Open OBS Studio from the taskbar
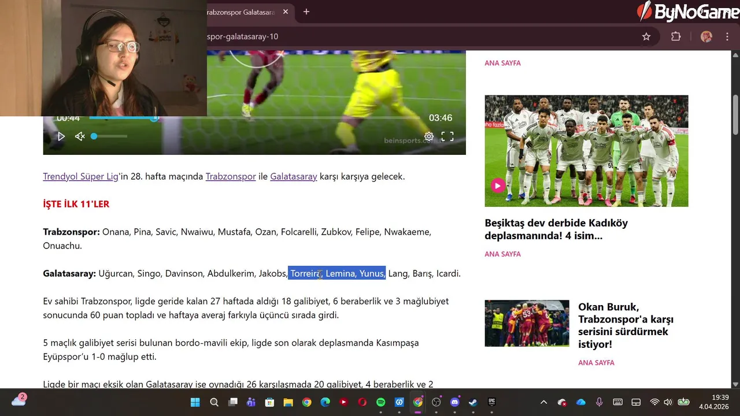The image size is (740, 416). [x=436, y=402]
